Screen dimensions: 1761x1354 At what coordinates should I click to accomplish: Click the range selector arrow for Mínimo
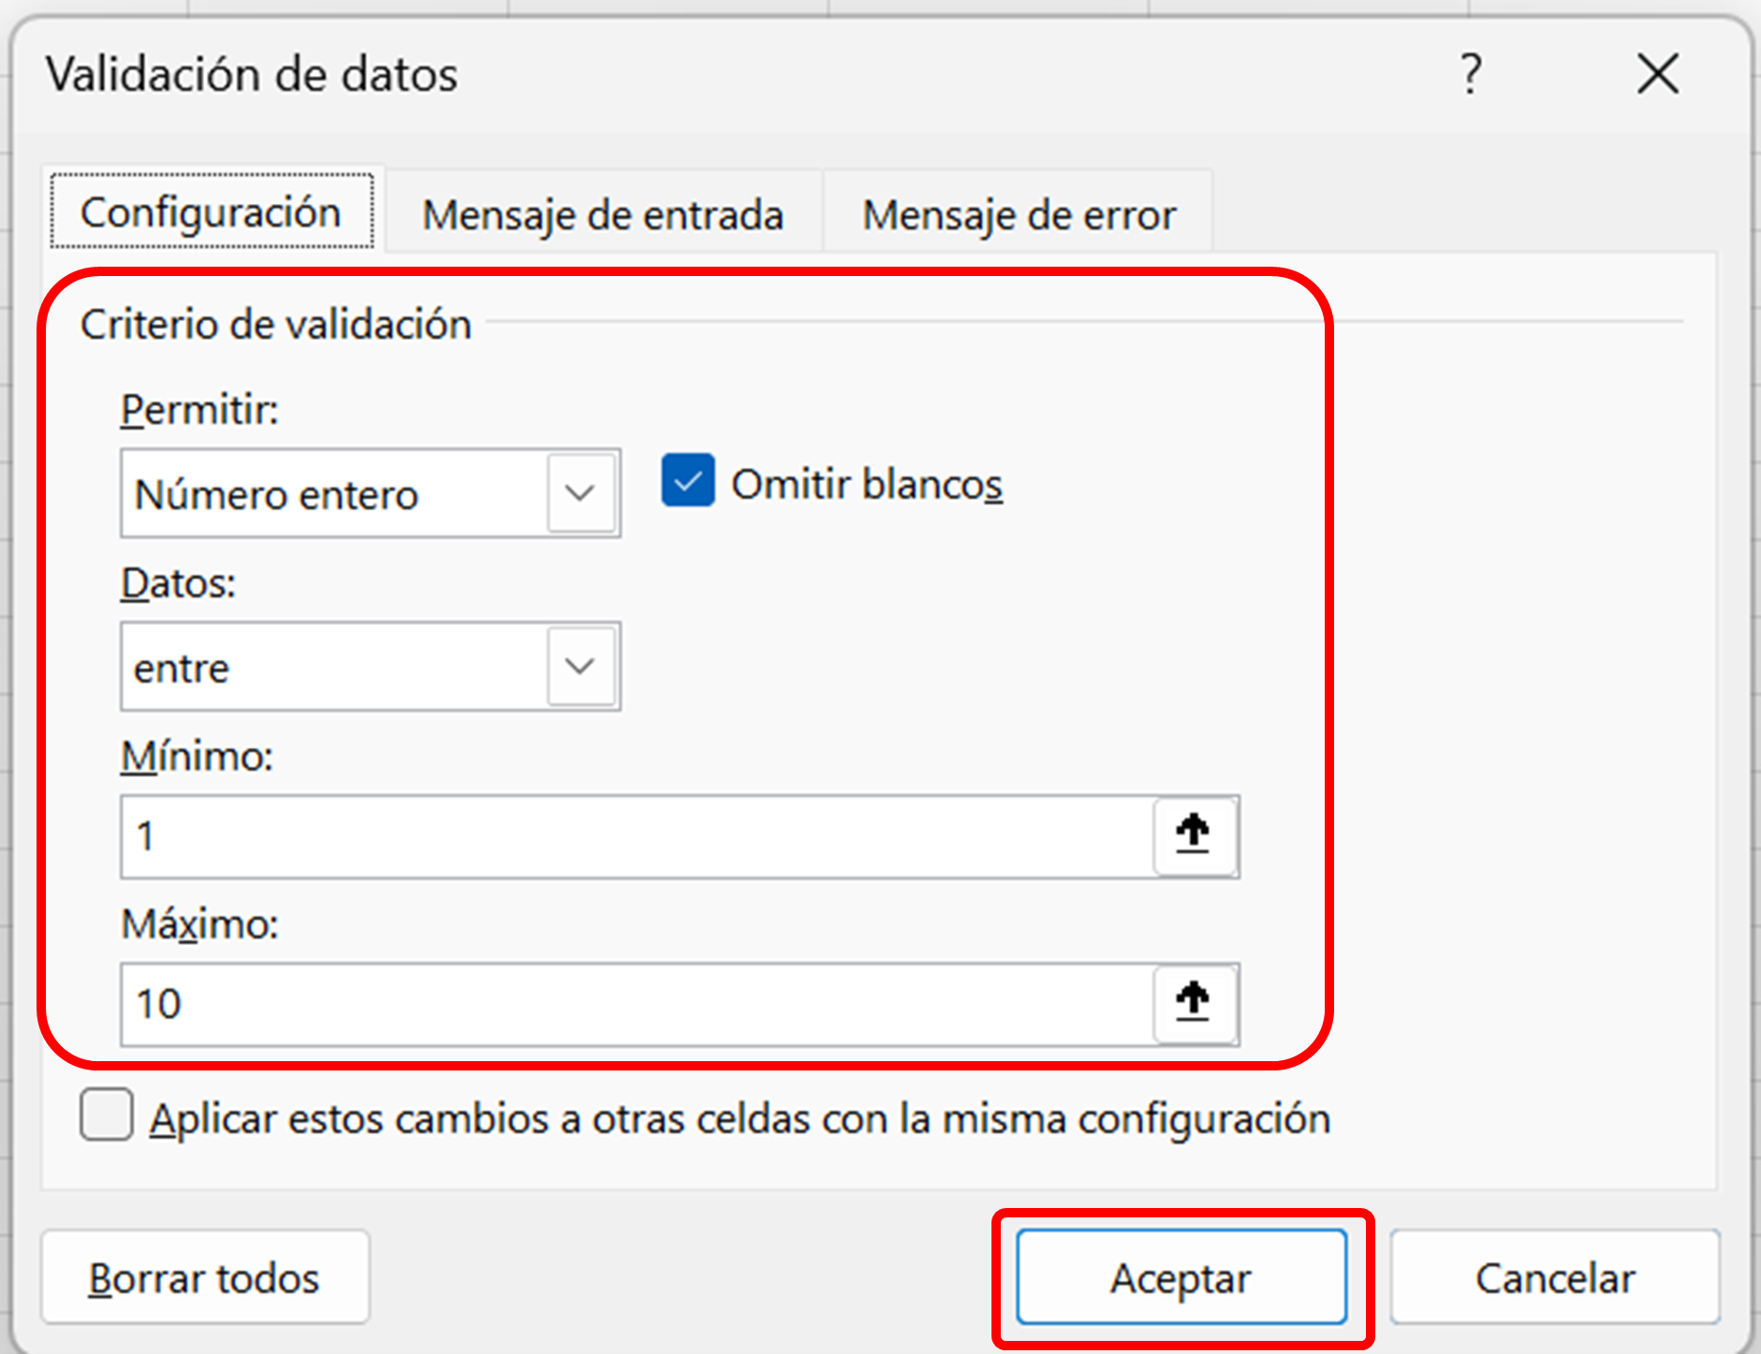(x=1193, y=835)
